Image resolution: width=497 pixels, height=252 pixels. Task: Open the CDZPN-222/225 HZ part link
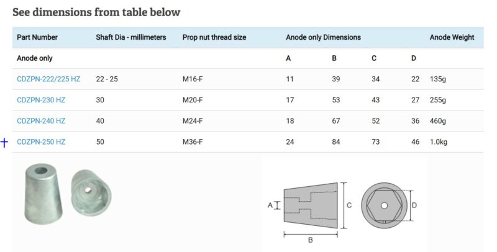48,79
